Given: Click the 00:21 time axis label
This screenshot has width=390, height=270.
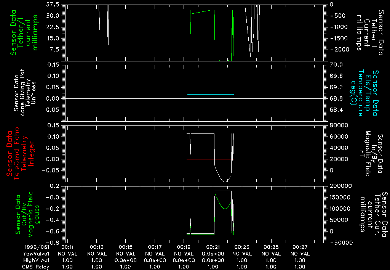Looking at the screenshot, I should tap(213, 247).
